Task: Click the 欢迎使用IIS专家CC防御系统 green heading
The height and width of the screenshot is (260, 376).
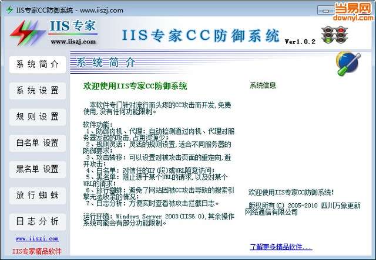Action: point(135,86)
